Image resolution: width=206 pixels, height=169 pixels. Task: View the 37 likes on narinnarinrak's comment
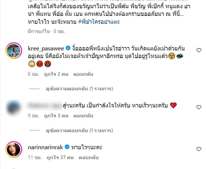click(x=60, y=157)
